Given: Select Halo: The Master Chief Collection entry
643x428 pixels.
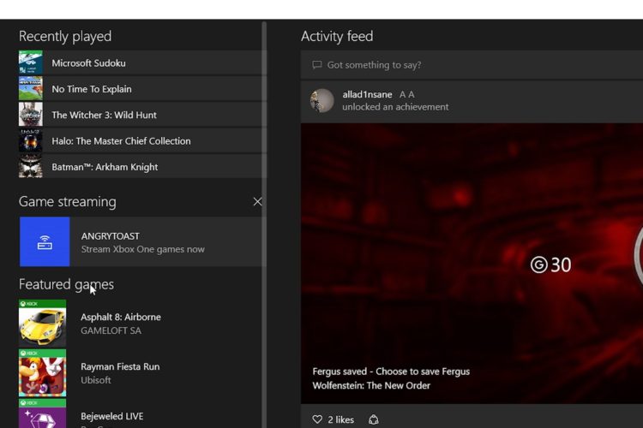Looking at the screenshot, I should pyautogui.click(x=142, y=140).
